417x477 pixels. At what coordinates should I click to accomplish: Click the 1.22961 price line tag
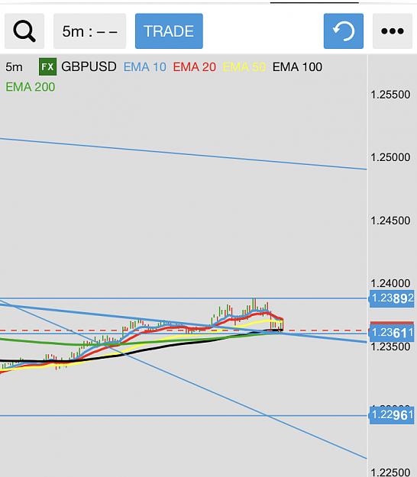[392, 414]
